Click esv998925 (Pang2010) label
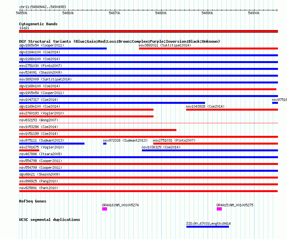 39,181
